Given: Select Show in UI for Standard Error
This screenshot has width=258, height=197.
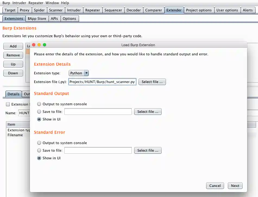Looking at the screenshot, I should click(x=39, y=158).
